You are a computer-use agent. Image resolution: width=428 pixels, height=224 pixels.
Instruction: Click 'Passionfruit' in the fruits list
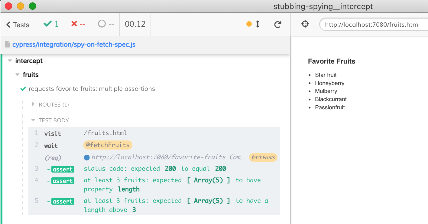point(330,107)
